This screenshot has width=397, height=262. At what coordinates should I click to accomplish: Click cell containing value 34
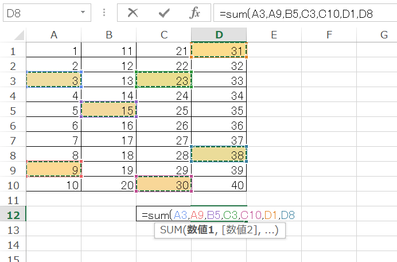(x=219, y=95)
